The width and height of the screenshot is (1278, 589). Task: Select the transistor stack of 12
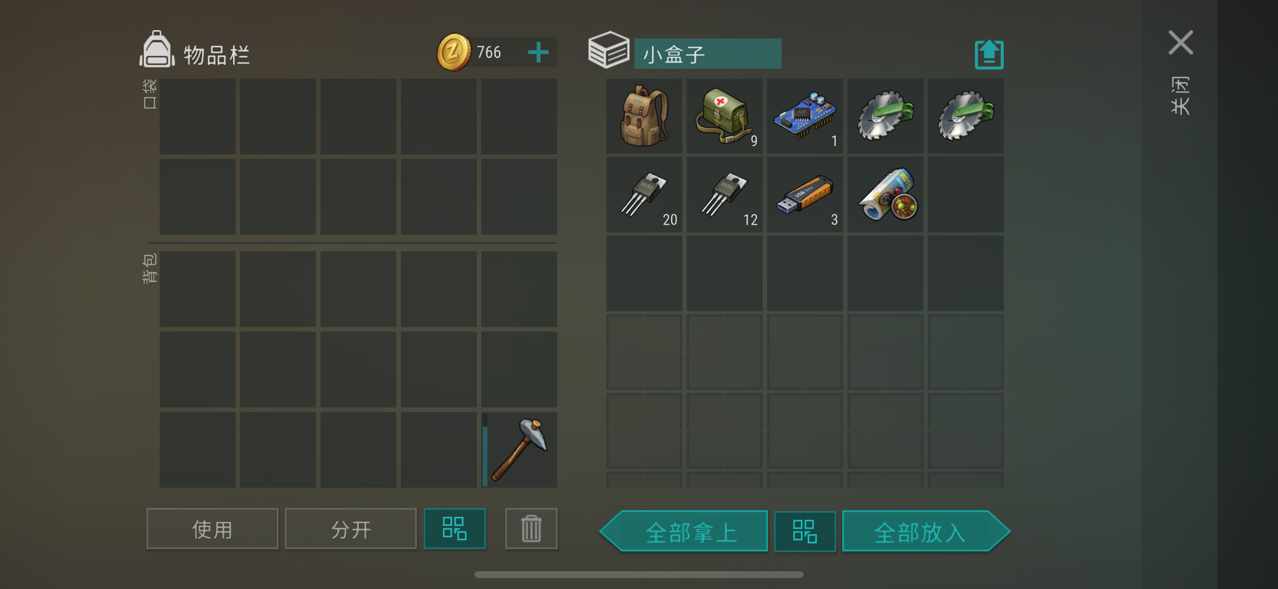pos(724,195)
